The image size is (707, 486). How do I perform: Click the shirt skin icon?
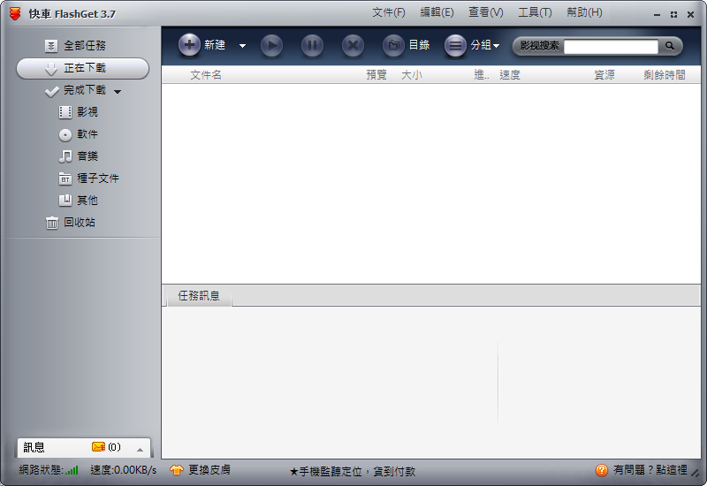(x=176, y=470)
